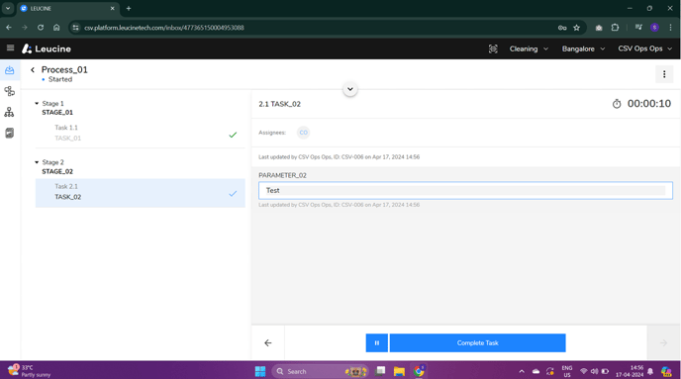Click the CO assignee avatar
Viewport: 681px width, 379px height.
[303, 133]
